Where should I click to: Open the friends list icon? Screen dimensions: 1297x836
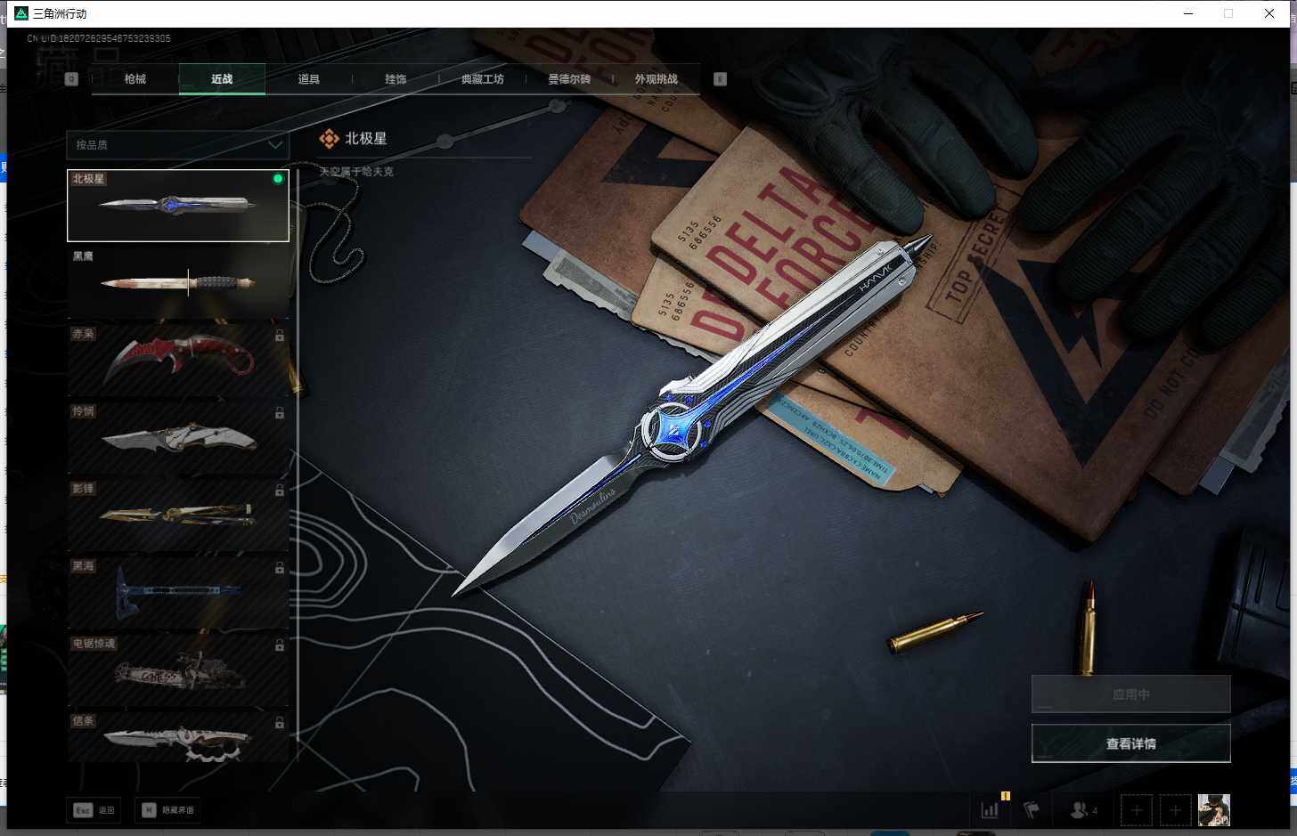coord(1083,810)
